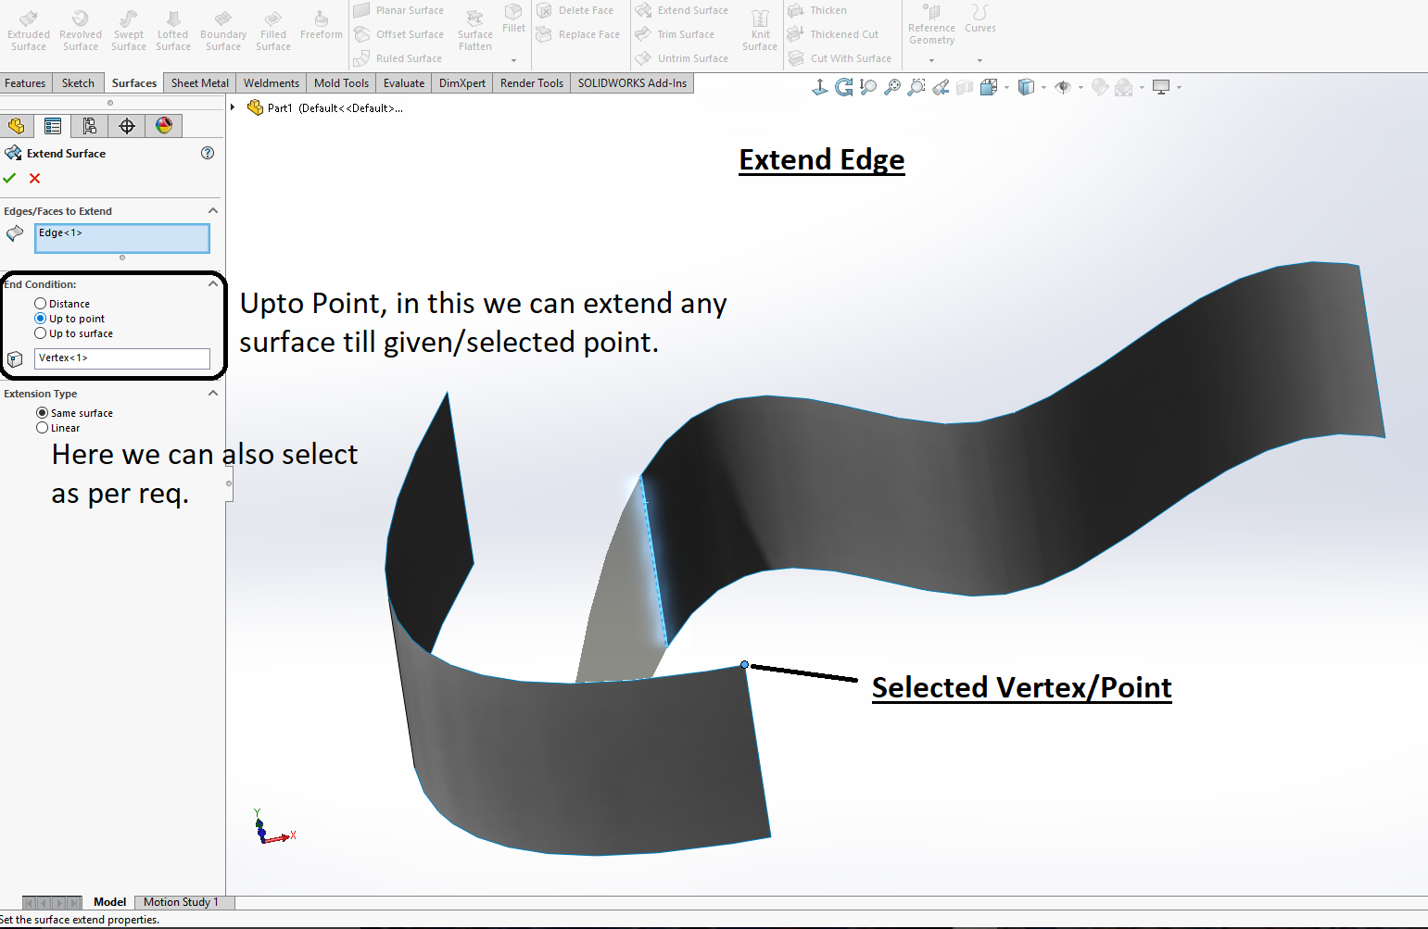
Task: Cancel Extend Surface with red X
Action: pos(35,178)
